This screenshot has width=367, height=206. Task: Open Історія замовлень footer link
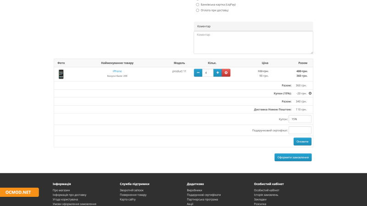tap(266, 195)
